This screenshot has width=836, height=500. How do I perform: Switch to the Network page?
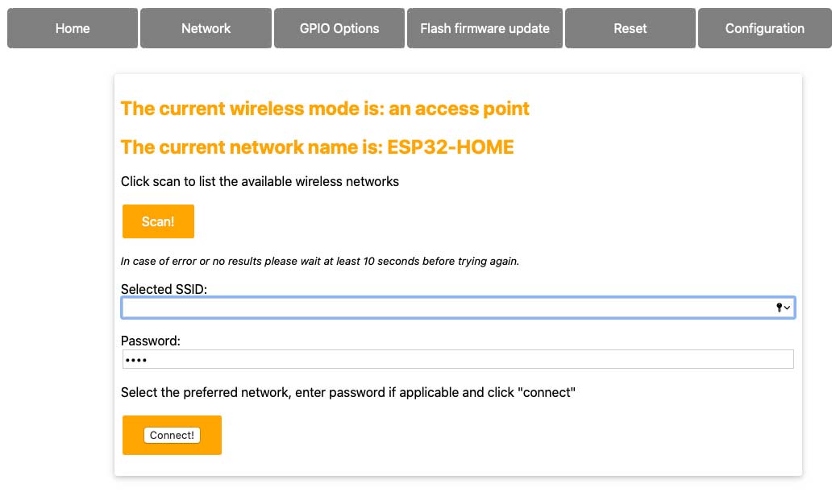(x=206, y=28)
